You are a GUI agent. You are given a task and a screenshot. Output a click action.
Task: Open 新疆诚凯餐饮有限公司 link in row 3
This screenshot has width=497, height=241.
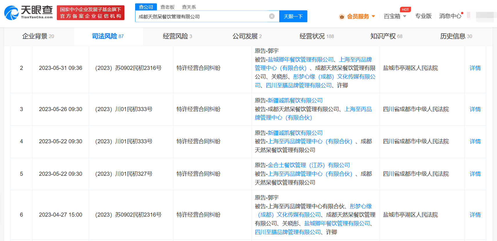(x=295, y=101)
